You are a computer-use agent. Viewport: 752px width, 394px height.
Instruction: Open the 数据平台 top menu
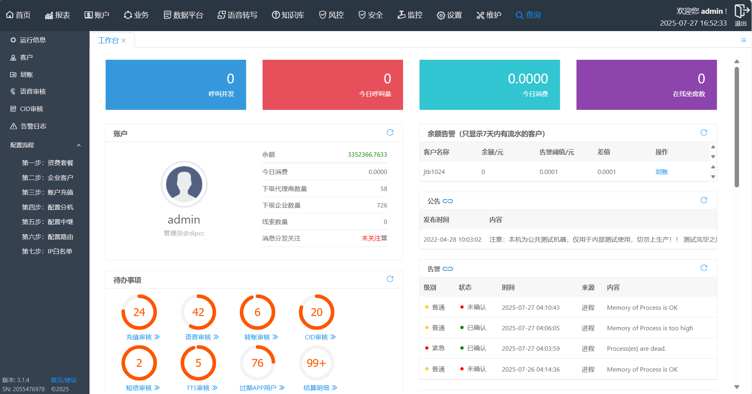tap(183, 15)
